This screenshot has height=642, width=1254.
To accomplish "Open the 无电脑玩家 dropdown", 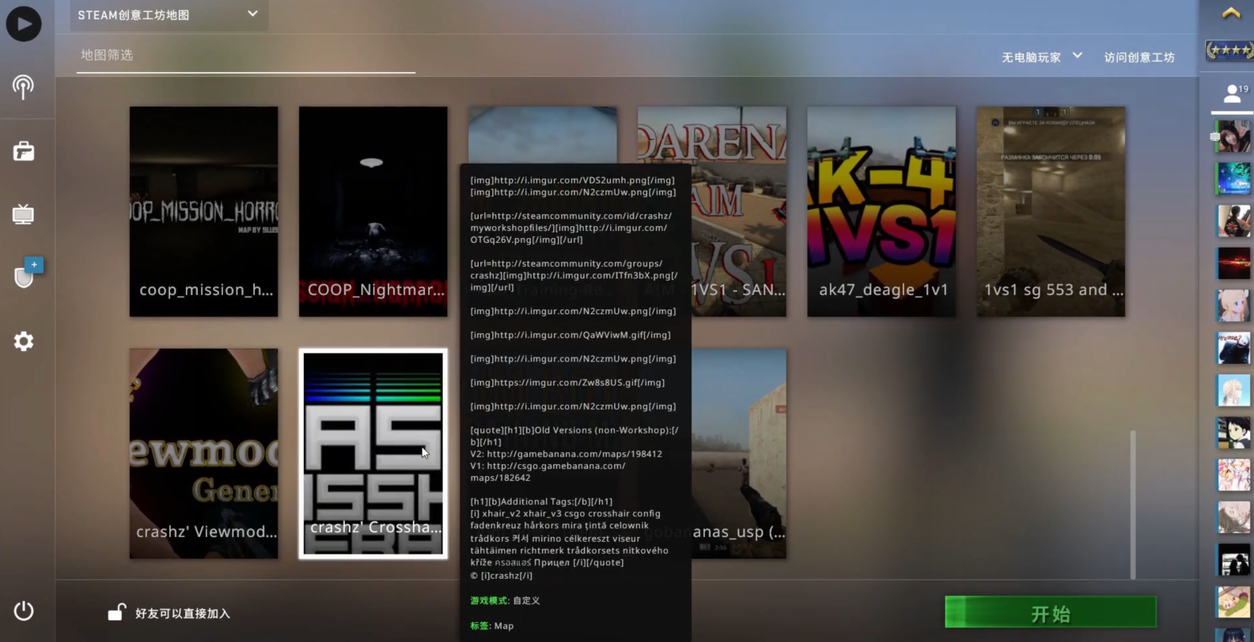I will 1042,57.
